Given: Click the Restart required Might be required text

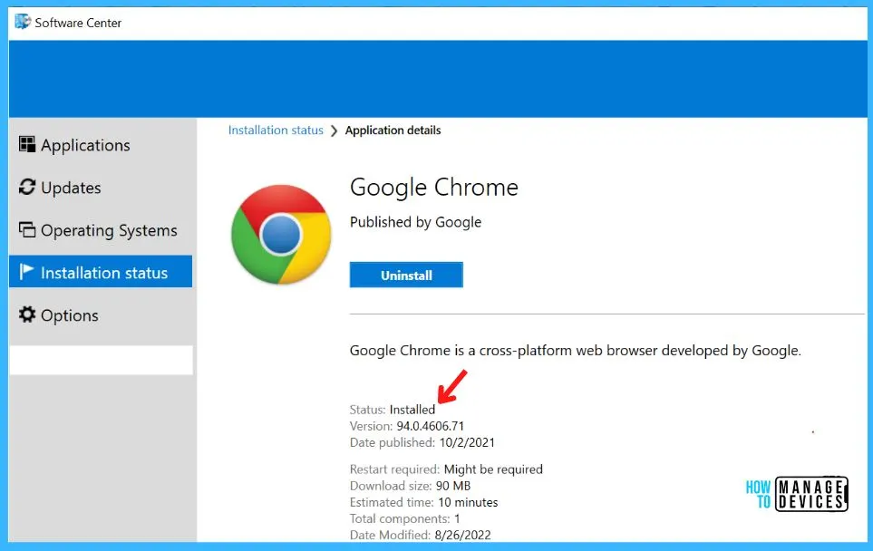Looking at the screenshot, I should [446, 469].
